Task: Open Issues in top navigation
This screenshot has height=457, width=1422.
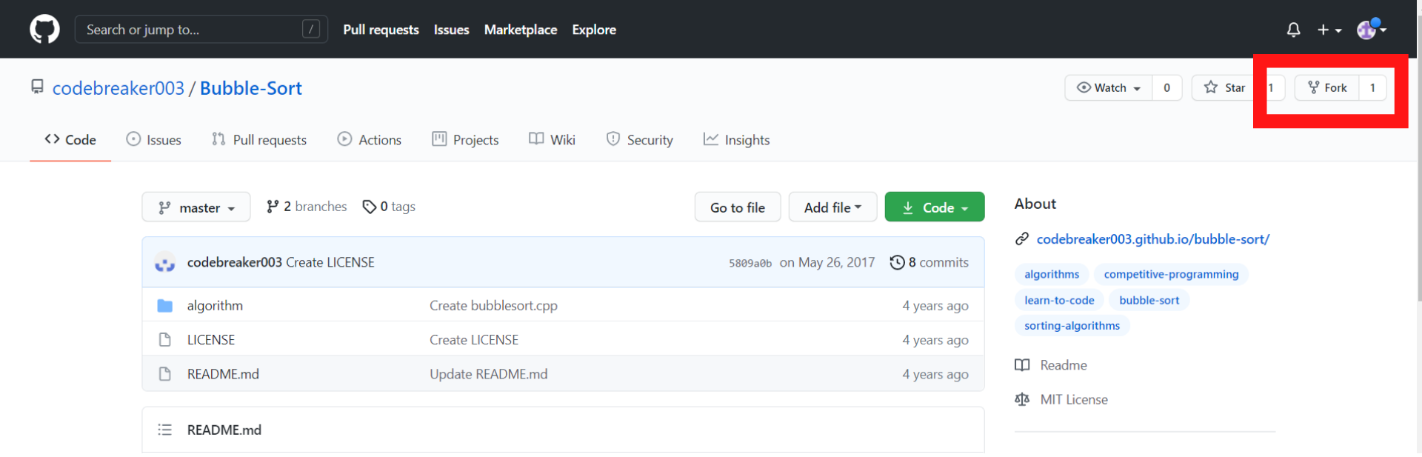Action: click(451, 30)
